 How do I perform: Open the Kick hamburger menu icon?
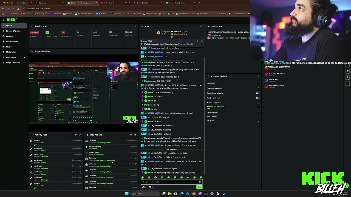tap(3, 20)
